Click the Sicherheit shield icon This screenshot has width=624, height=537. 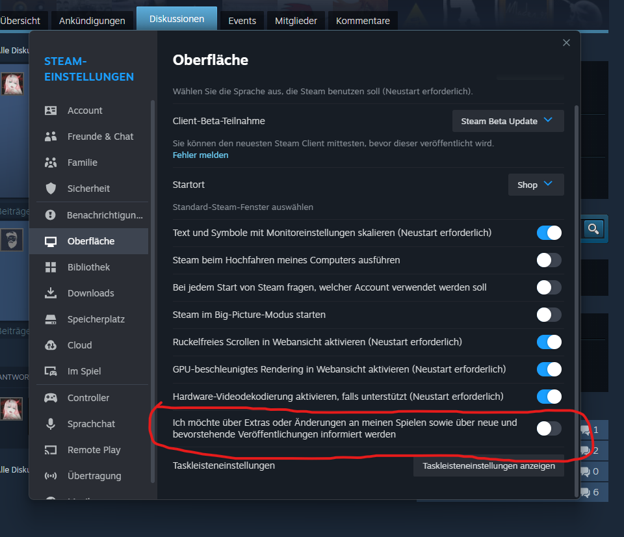point(51,189)
